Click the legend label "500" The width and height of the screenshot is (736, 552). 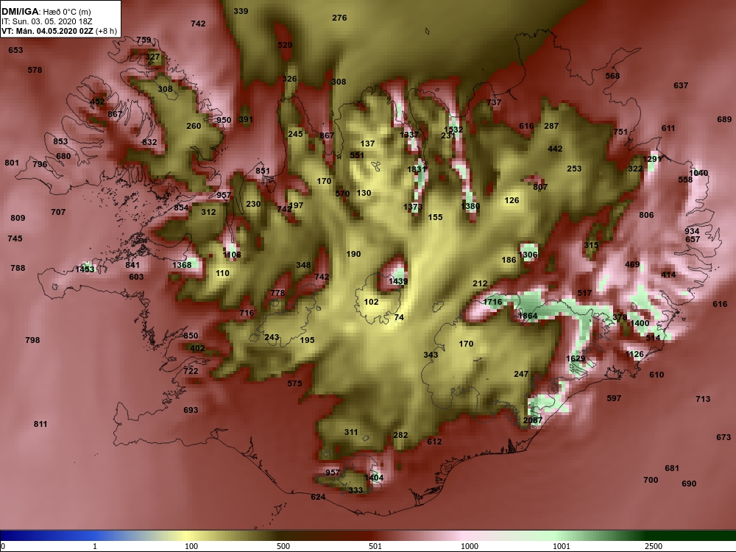click(283, 546)
